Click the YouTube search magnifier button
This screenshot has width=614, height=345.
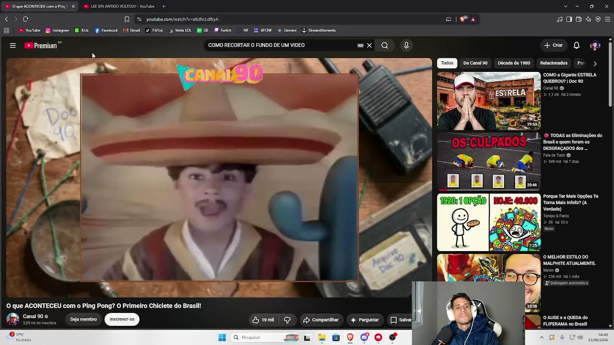pos(385,46)
